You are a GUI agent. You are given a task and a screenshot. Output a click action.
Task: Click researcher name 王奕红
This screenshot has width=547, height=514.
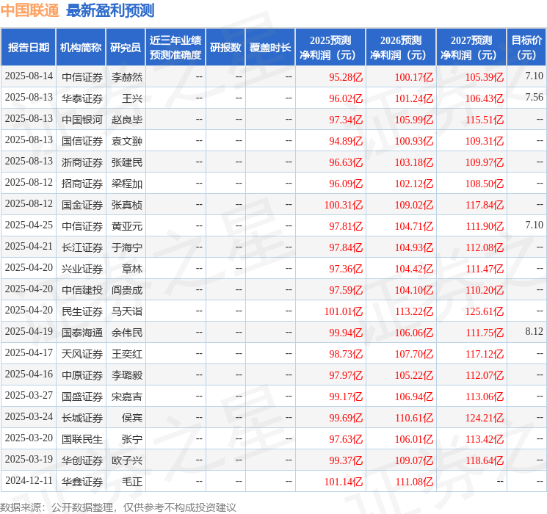coord(126,354)
